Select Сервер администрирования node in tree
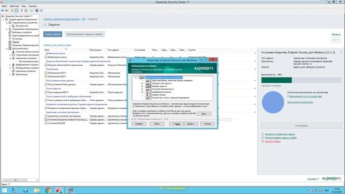Image resolution: width=345 pixels, height=194 pixels. tap(23, 19)
